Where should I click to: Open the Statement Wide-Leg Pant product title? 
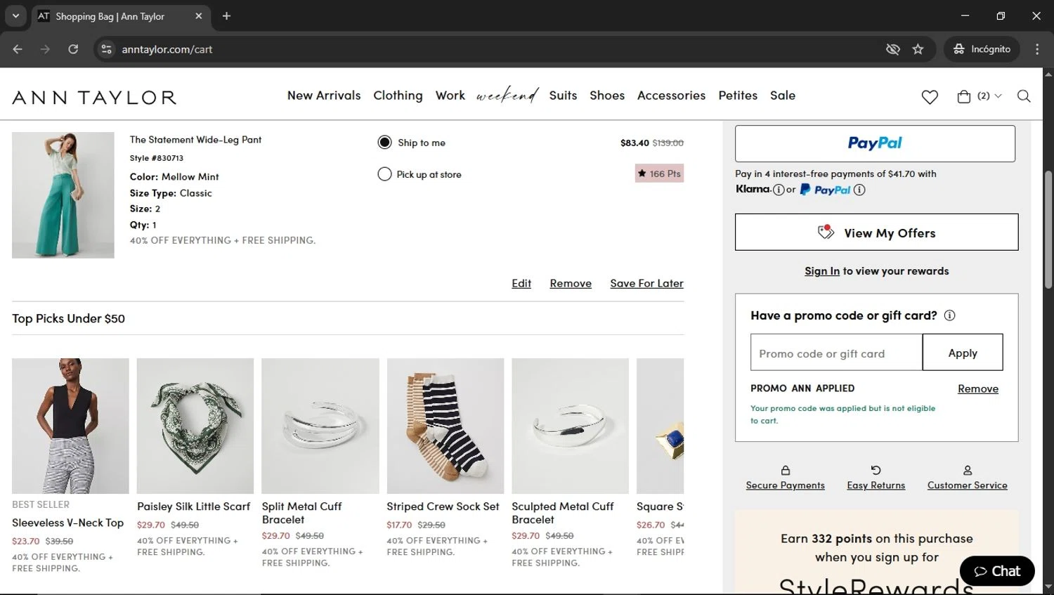(x=195, y=140)
